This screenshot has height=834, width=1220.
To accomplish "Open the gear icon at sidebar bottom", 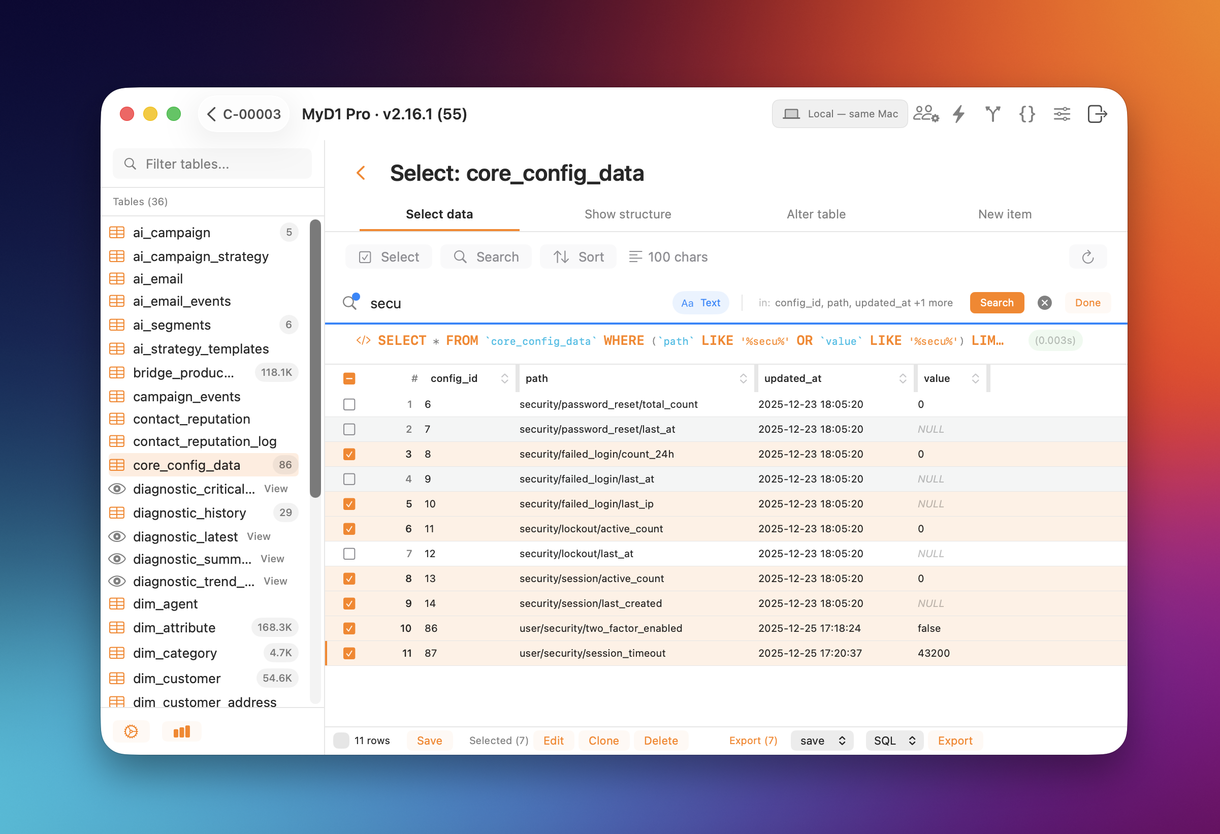I will (x=131, y=731).
